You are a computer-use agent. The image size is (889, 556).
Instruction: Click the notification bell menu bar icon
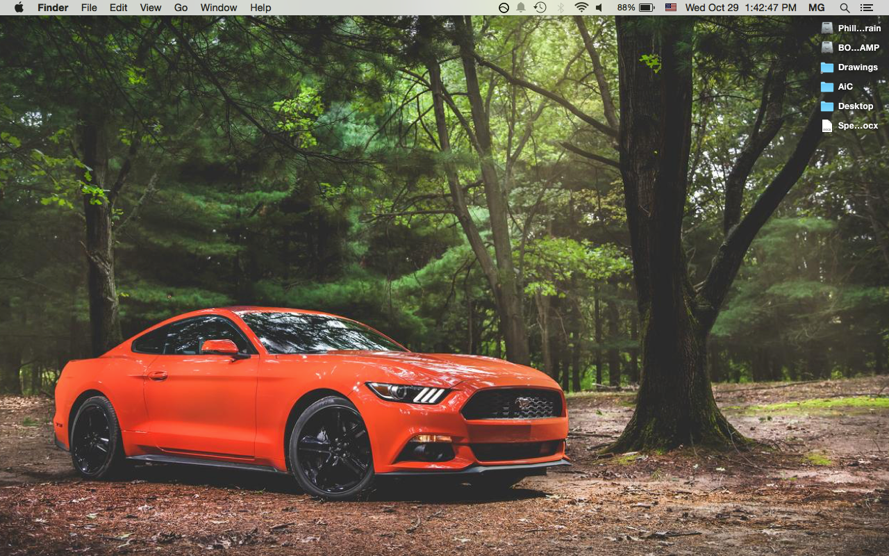coord(521,8)
